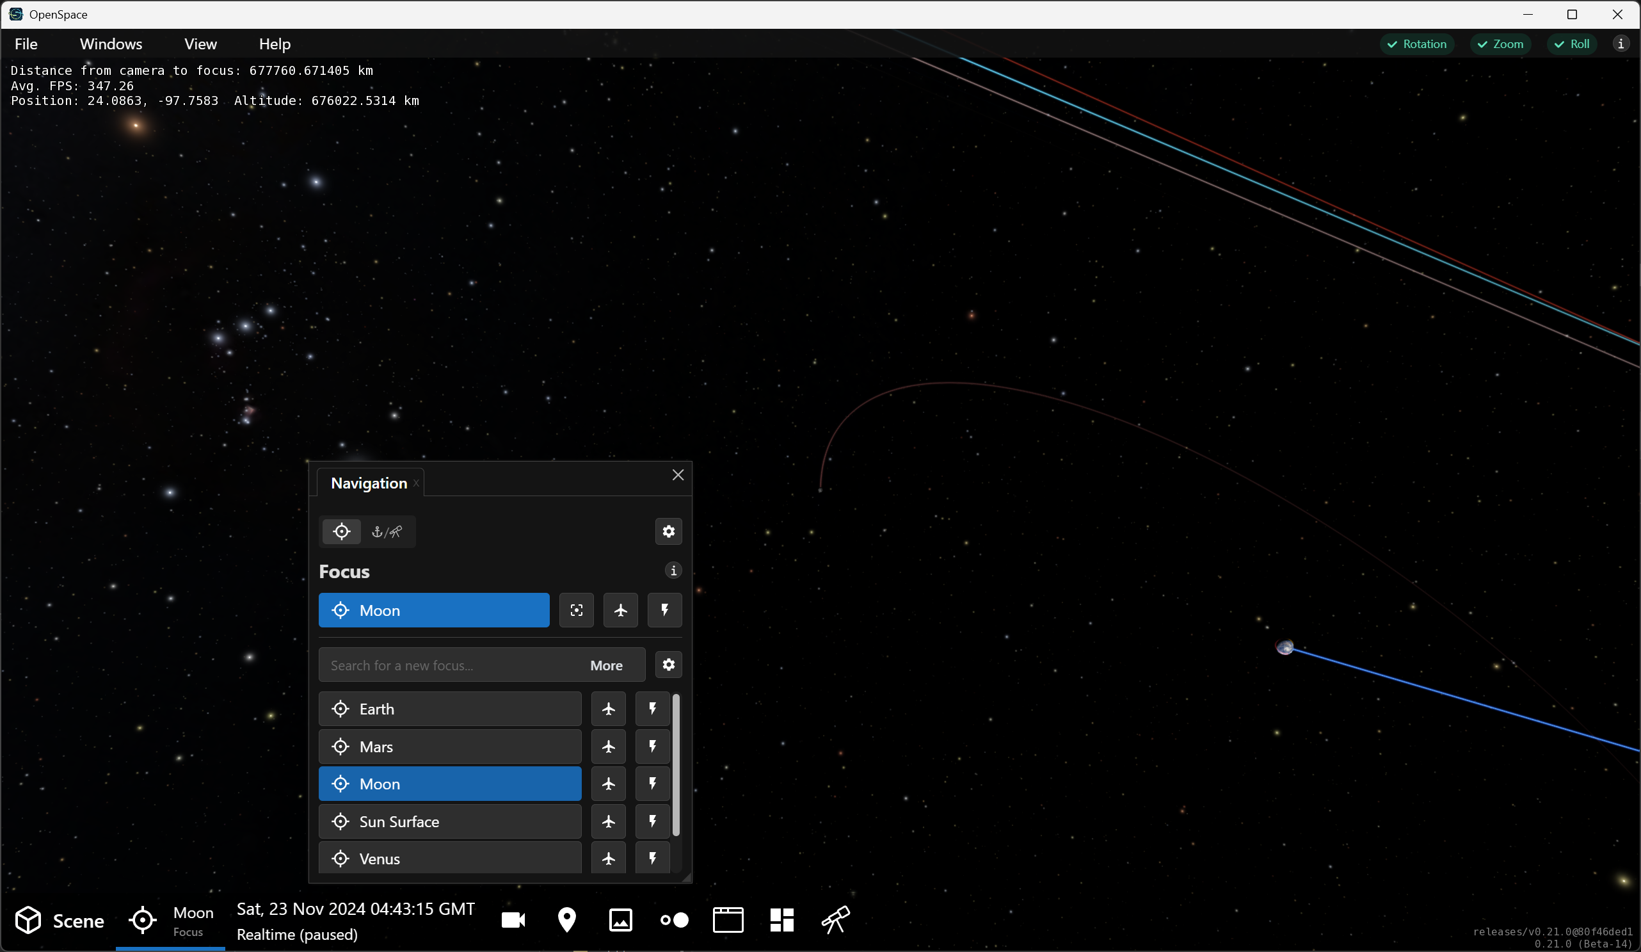Click the Earth globe in the 3D view
The image size is (1641, 952).
click(1285, 647)
